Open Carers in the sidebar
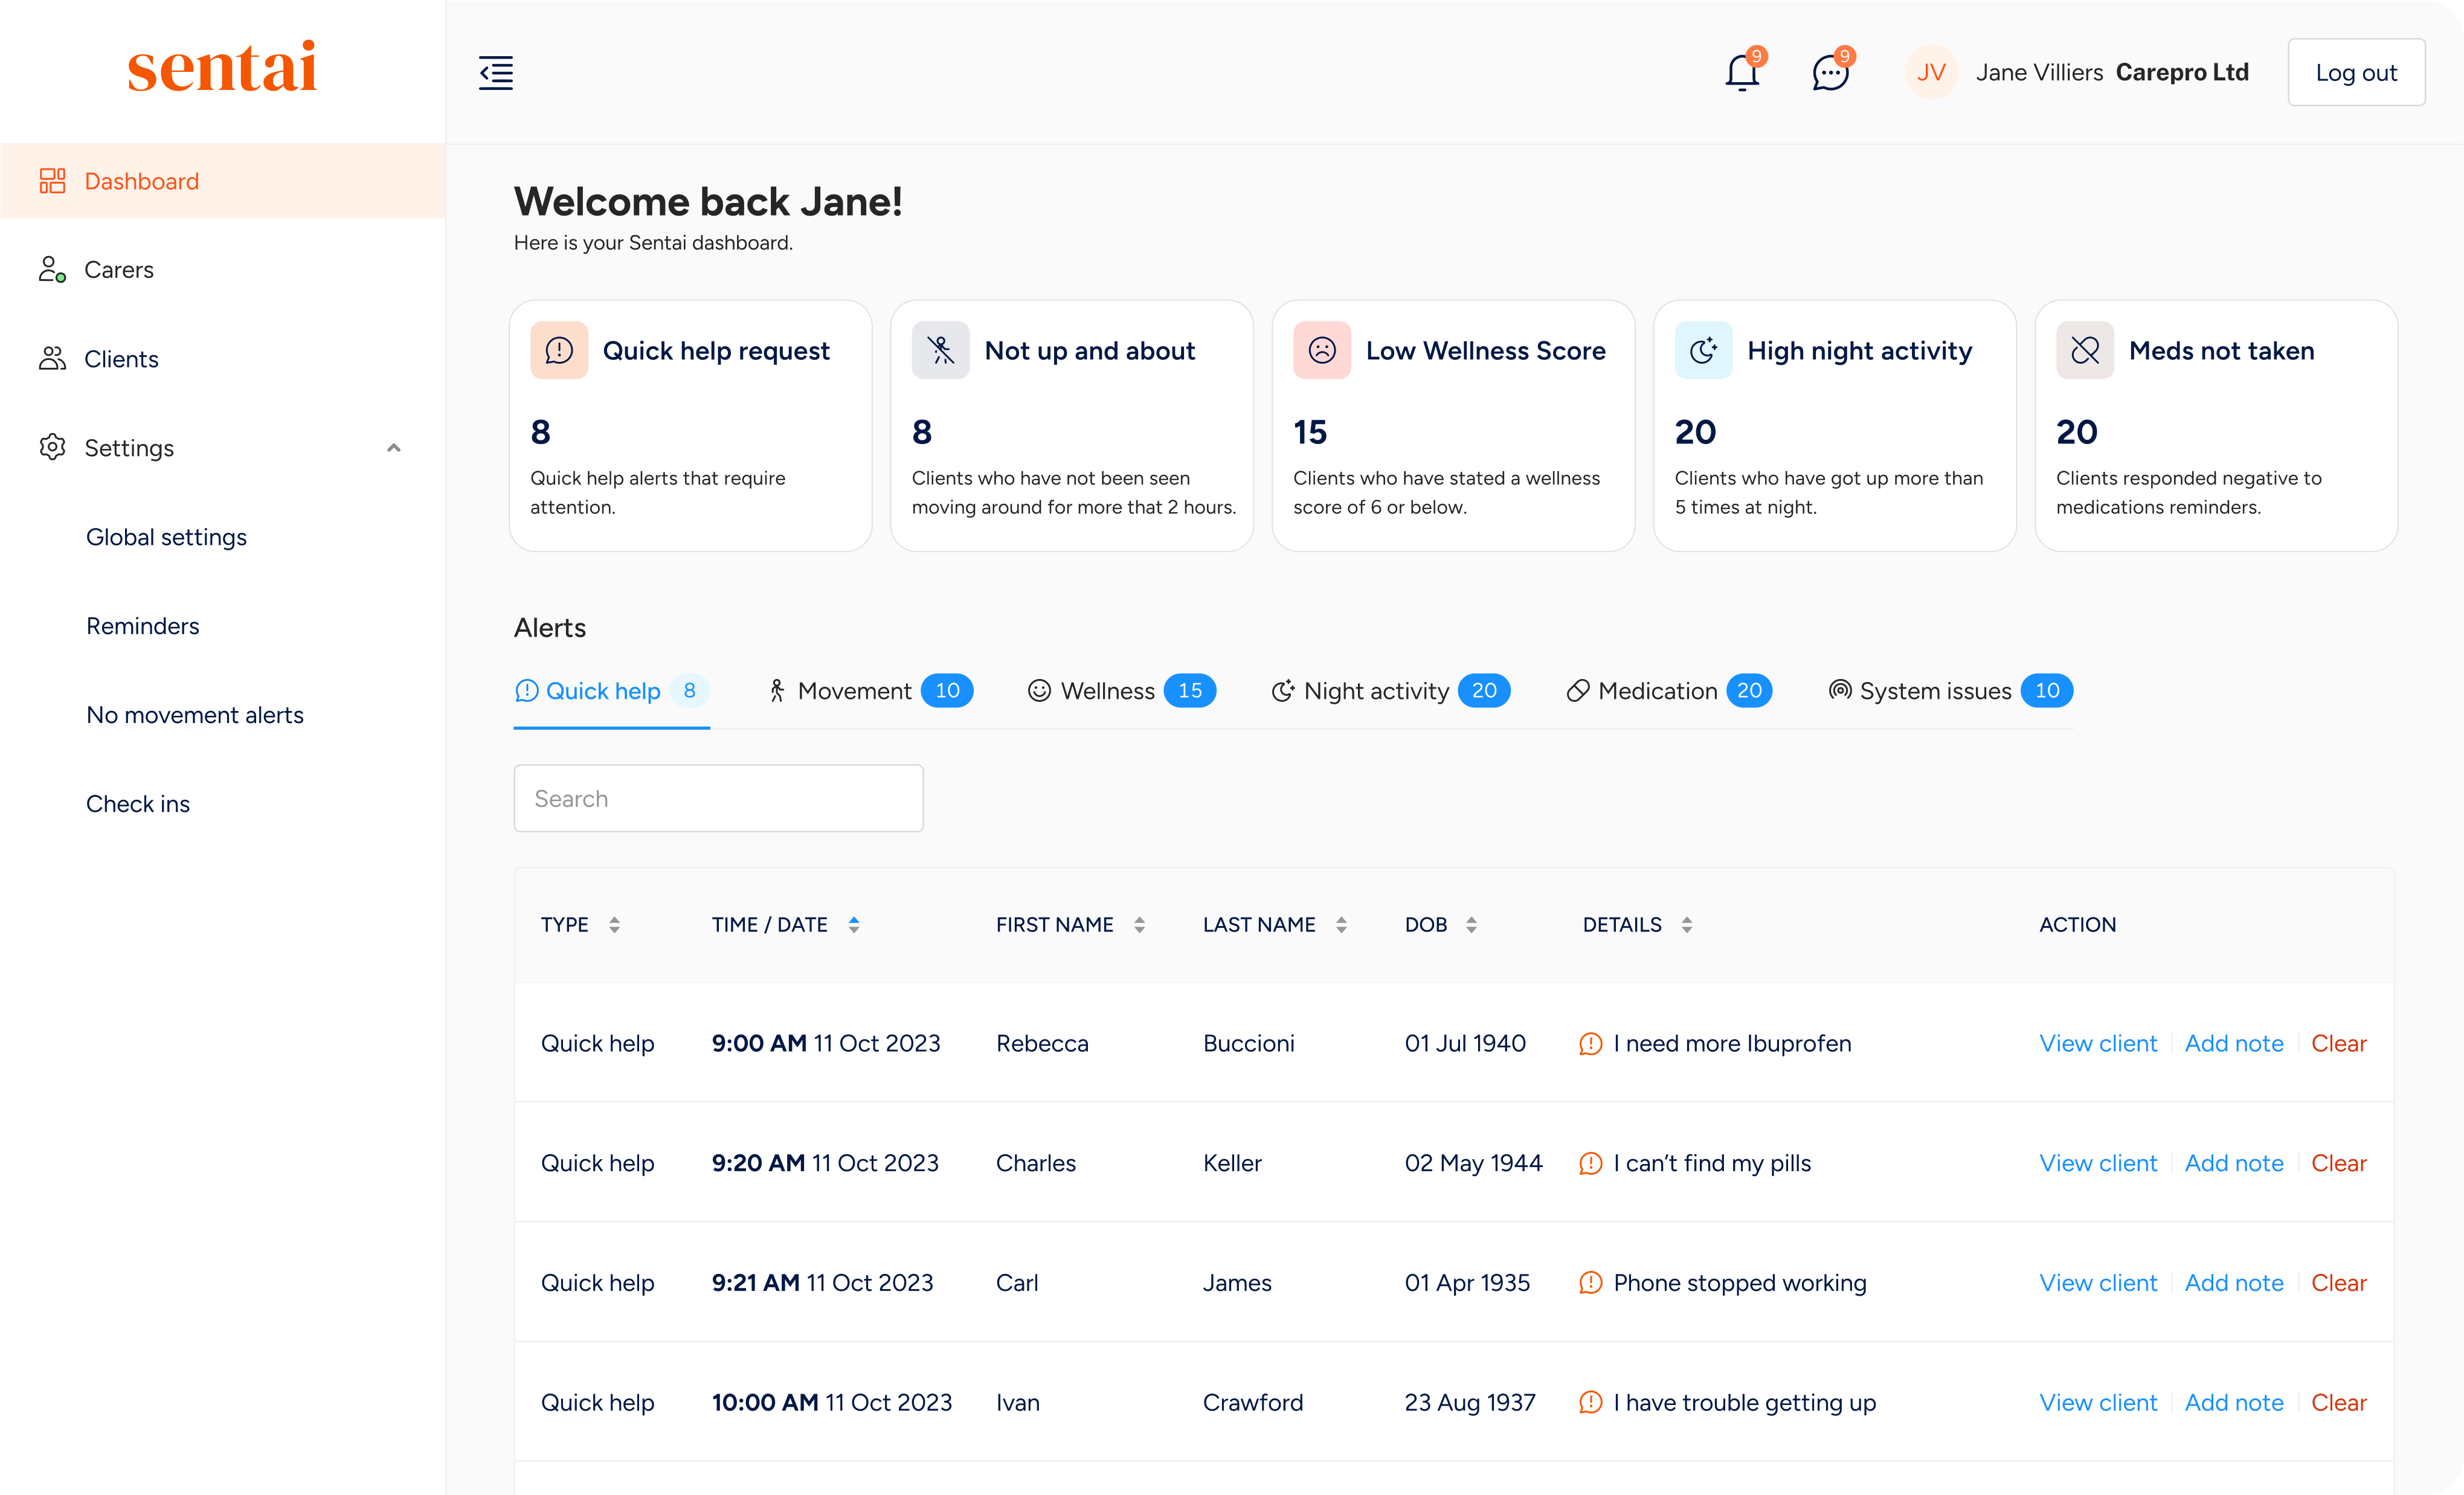This screenshot has height=1495, width=2464. click(119, 270)
